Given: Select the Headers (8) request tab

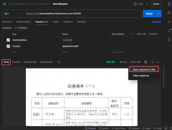Looking at the screenshot, I should 41,22.
